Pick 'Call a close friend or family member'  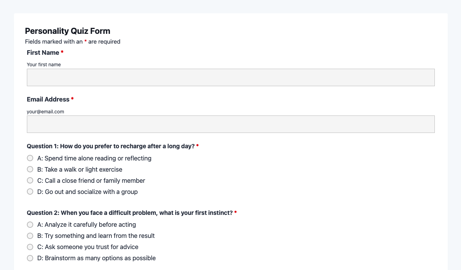(x=30, y=181)
